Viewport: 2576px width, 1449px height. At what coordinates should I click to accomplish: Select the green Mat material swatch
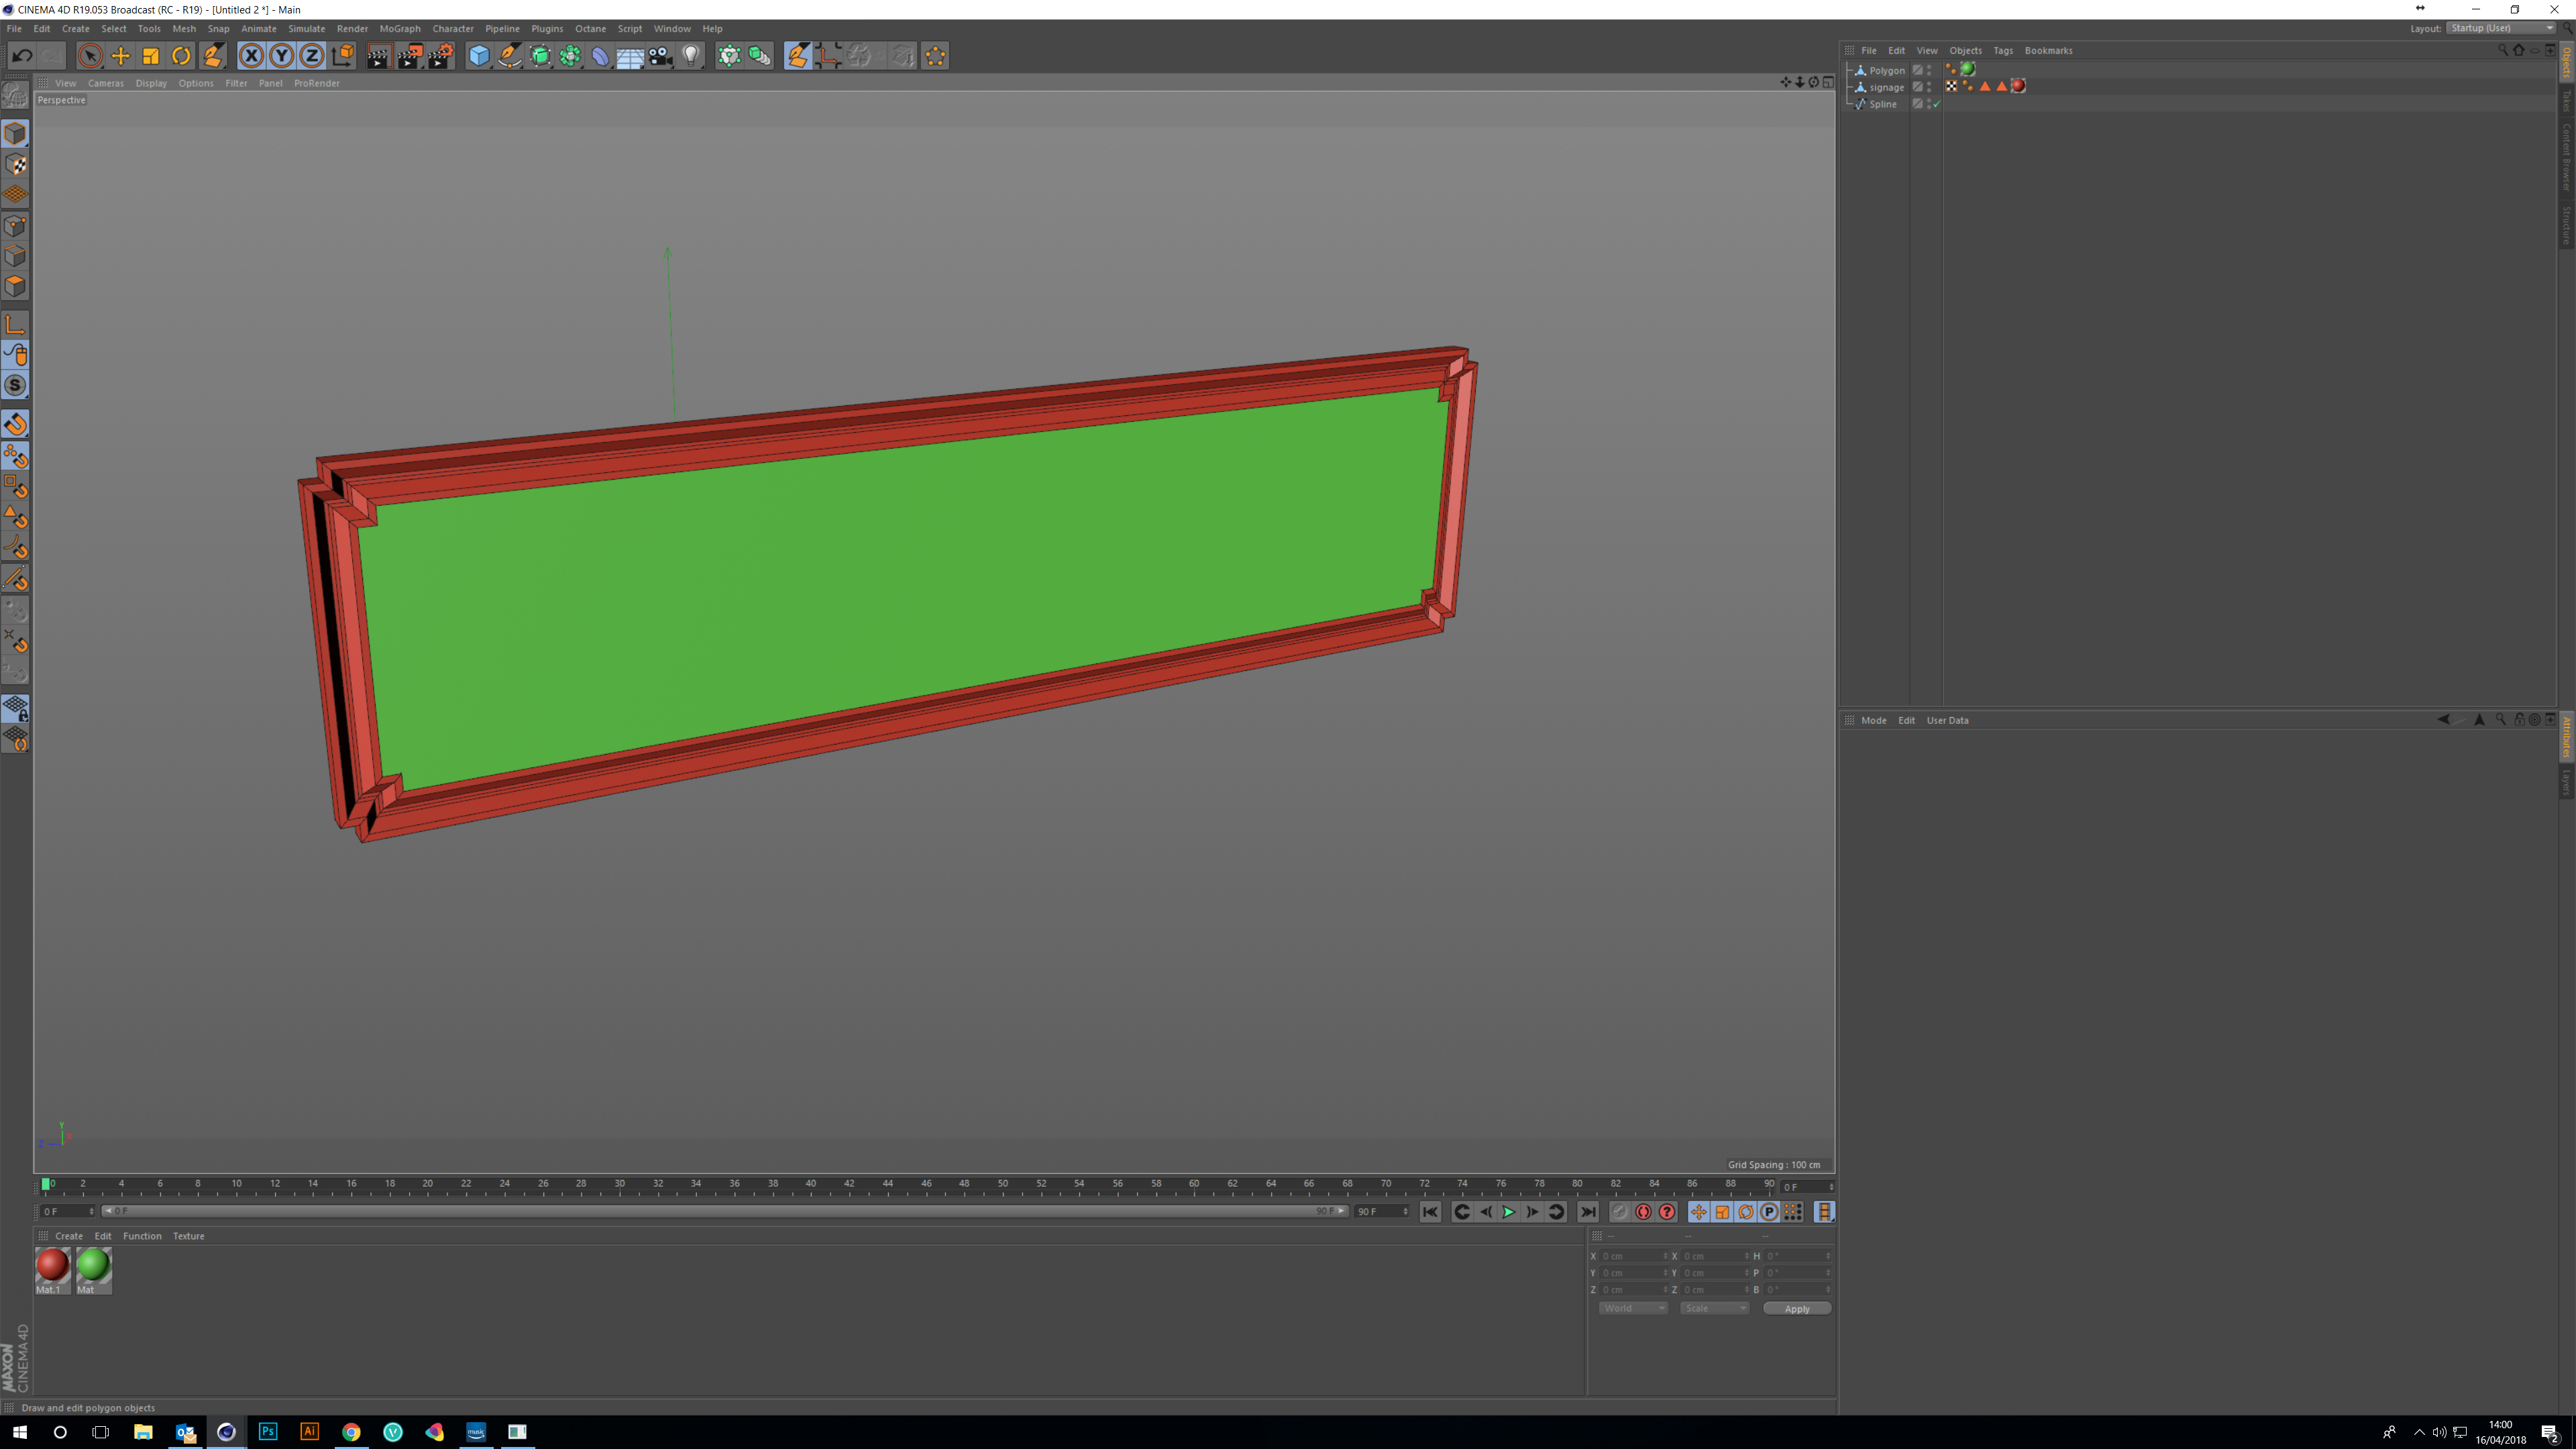tap(93, 1265)
